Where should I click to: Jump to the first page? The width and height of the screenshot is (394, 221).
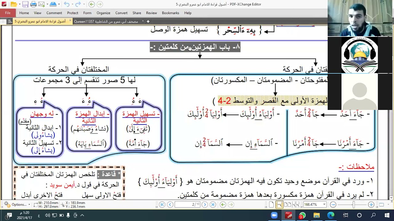coord(162,204)
